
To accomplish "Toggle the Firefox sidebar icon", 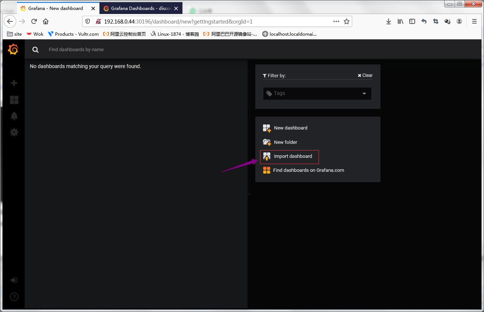I will tap(412, 21).
